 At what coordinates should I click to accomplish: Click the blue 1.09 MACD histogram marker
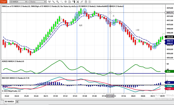click(x=170, y=83)
